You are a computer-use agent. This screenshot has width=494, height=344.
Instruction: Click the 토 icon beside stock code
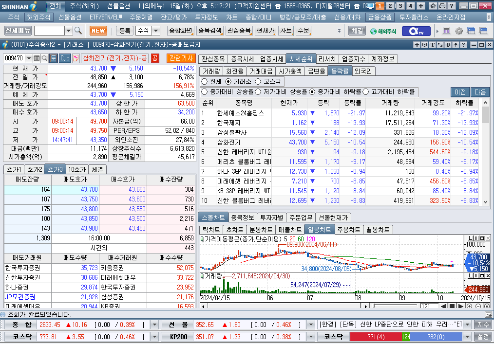[54, 58]
